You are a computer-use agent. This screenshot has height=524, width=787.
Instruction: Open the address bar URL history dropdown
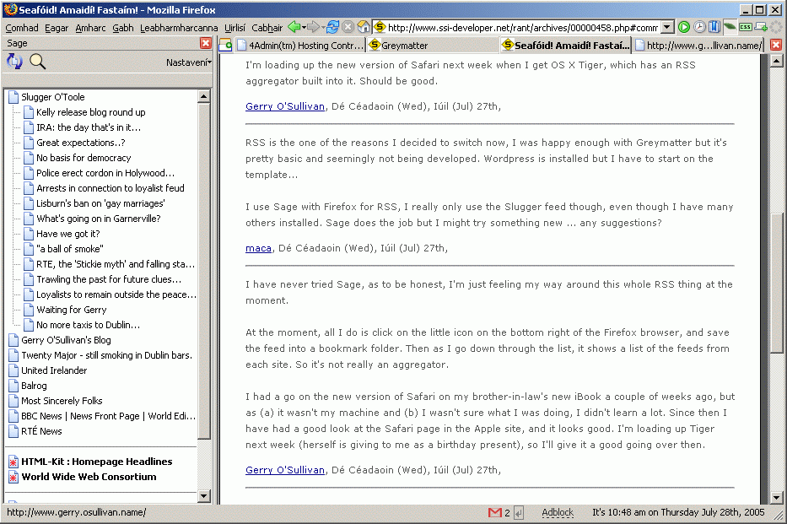pyautogui.click(x=666, y=27)
